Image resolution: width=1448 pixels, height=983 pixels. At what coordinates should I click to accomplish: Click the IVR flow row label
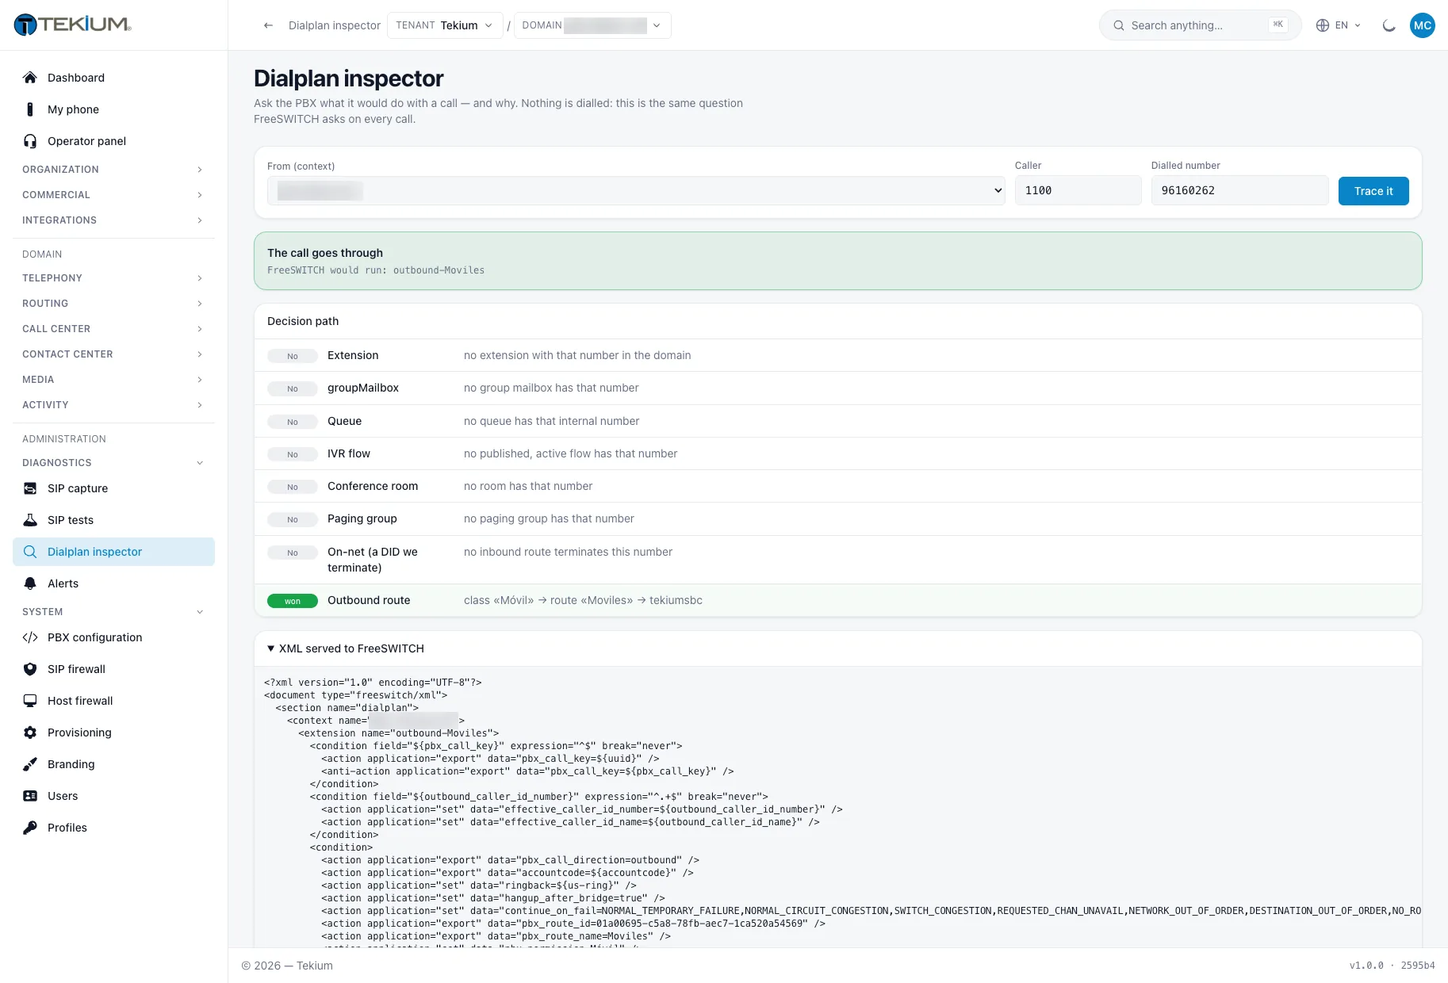(349, 453)
